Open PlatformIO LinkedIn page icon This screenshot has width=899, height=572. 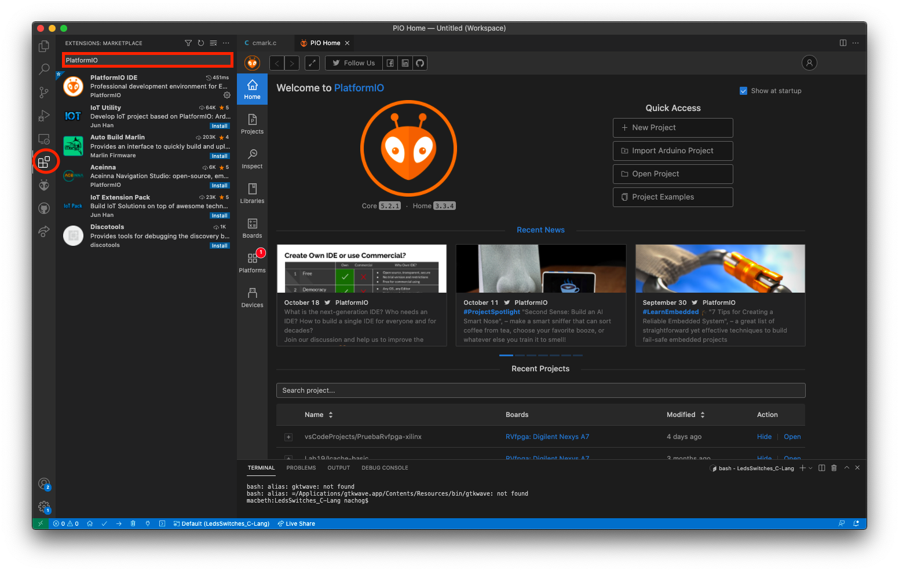tap(405, 63)
